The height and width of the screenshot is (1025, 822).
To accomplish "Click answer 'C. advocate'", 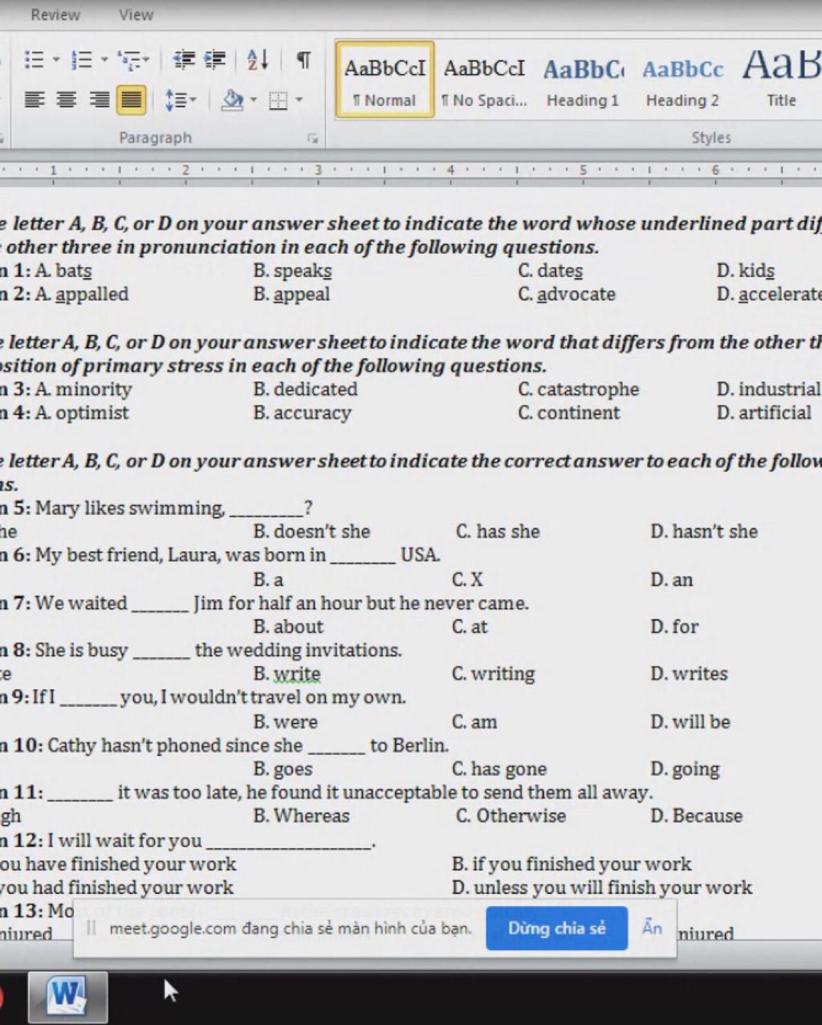I will click(567, 294).
